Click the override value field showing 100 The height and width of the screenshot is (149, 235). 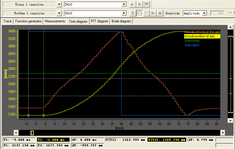click(217, 13)
